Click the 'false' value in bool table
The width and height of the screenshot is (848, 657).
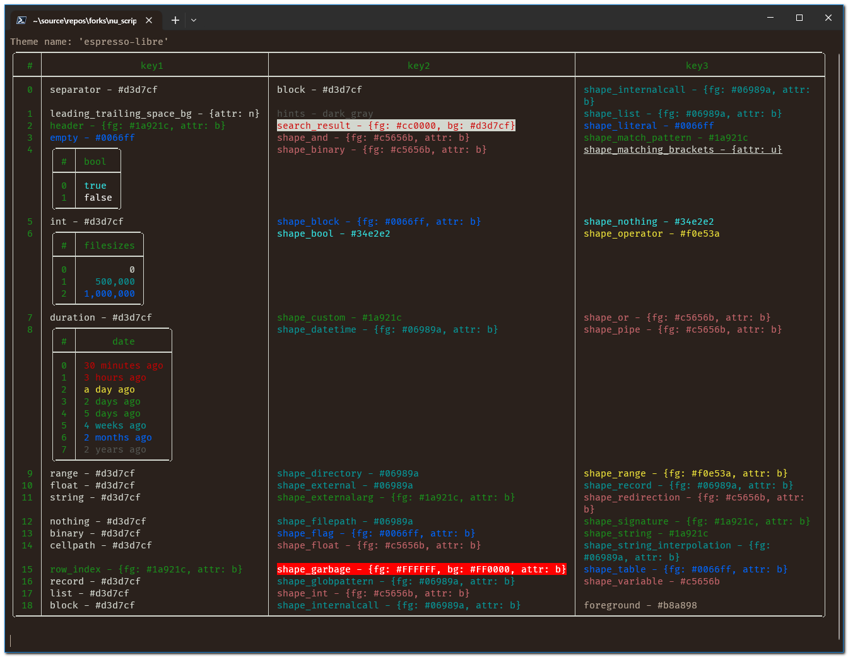pyautogui.click(x=98, y=198)
